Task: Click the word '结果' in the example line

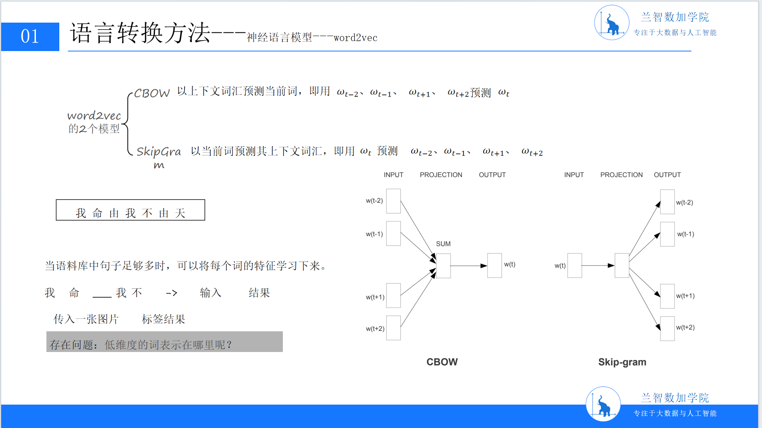Action: click(259, 293)
